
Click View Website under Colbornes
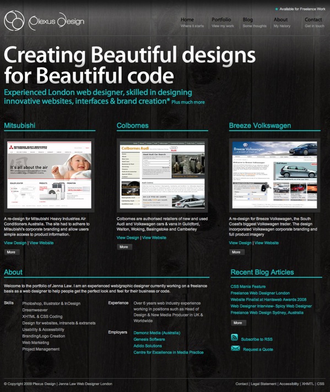point(154,238)
